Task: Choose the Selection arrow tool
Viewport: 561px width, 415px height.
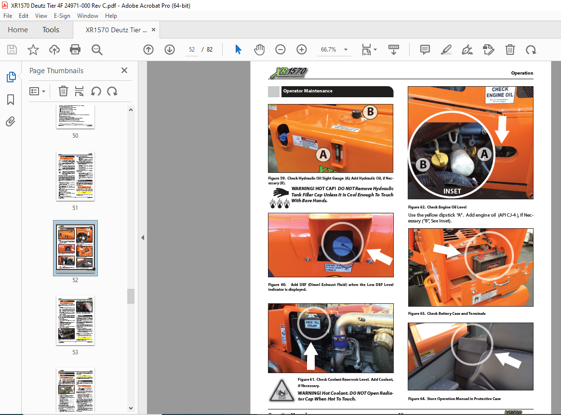Action: [238, 50]
